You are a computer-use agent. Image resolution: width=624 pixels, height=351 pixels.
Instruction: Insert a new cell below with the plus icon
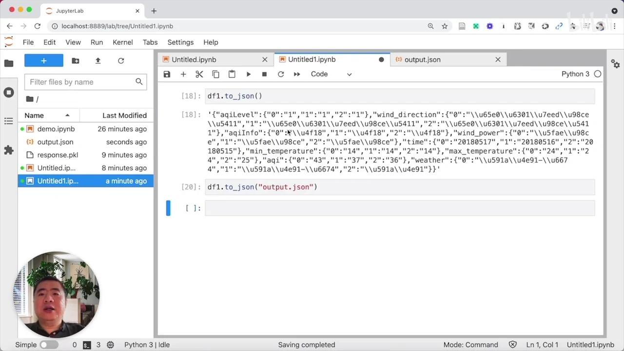[183, 74]
